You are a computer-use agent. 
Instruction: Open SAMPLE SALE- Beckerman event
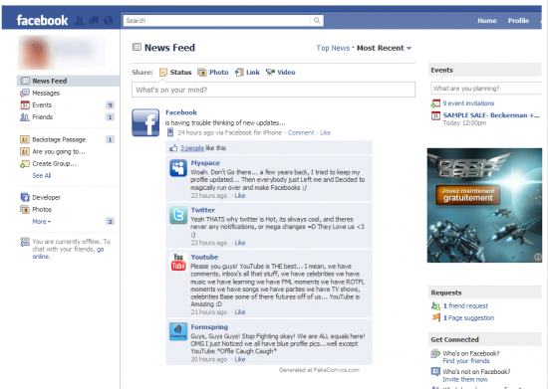tap(491, 115)
